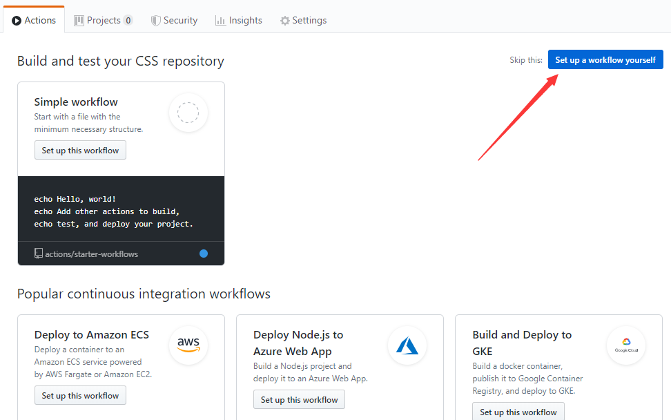Viewport: 671px width, 420px height.
Task: Set up the Azure Web App workflow
Action: (299, 399)
